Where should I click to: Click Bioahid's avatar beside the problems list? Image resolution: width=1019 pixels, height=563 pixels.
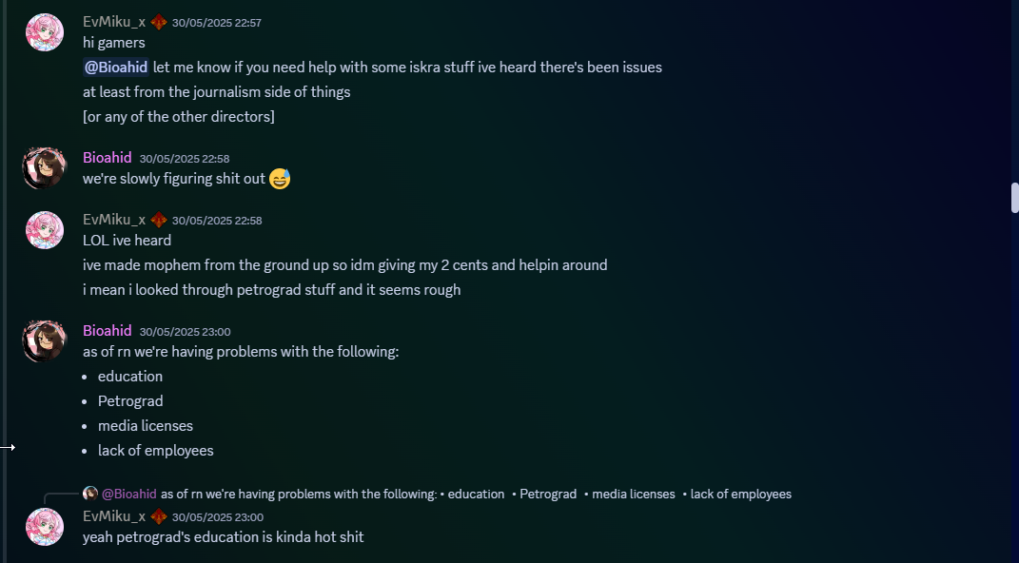[x=45, y=340]
